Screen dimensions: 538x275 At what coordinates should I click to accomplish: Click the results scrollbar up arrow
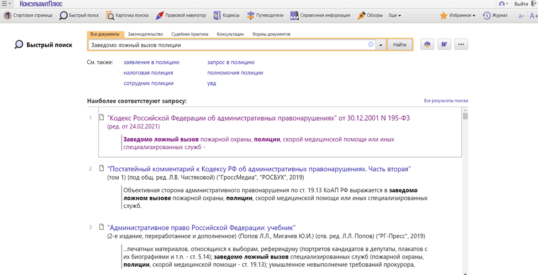tap(465, 110)
